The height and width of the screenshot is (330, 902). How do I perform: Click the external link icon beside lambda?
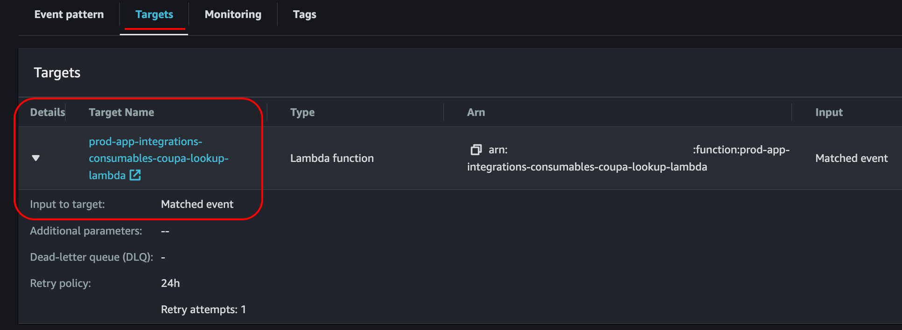(135, 175)
